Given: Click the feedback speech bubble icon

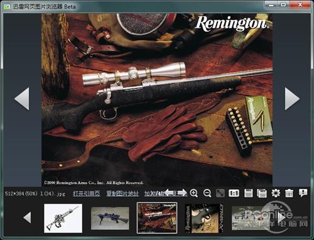Looking at the screenshot, I should (303, 193).
